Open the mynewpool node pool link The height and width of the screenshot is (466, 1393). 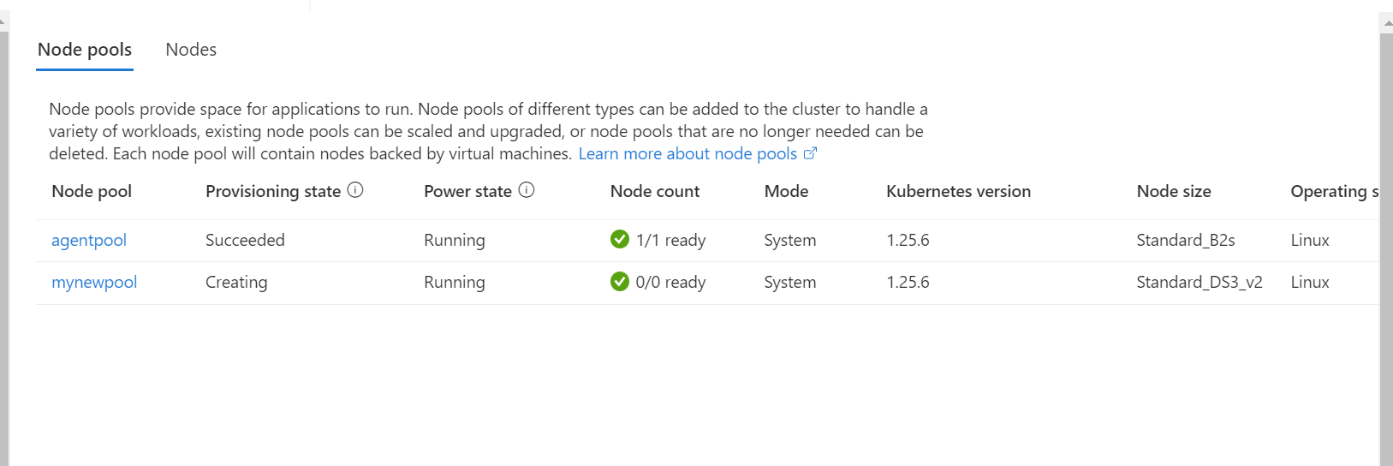pos(94,283)
